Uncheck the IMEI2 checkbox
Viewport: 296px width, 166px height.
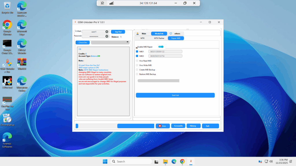point(137,56)
